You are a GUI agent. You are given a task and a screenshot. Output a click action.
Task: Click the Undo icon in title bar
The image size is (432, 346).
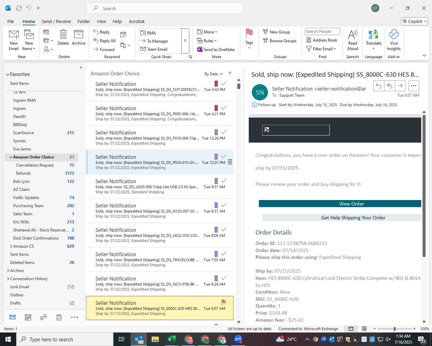tap(29, 8)
